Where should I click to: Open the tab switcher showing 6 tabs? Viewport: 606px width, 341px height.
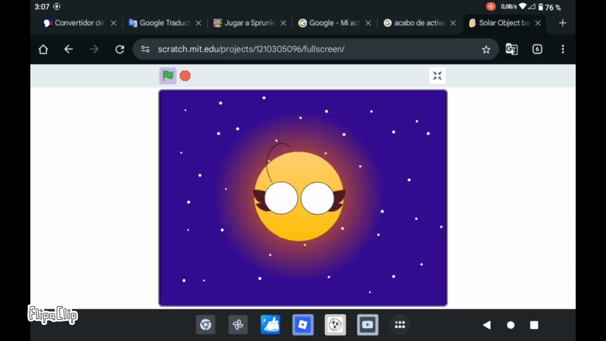537,49
